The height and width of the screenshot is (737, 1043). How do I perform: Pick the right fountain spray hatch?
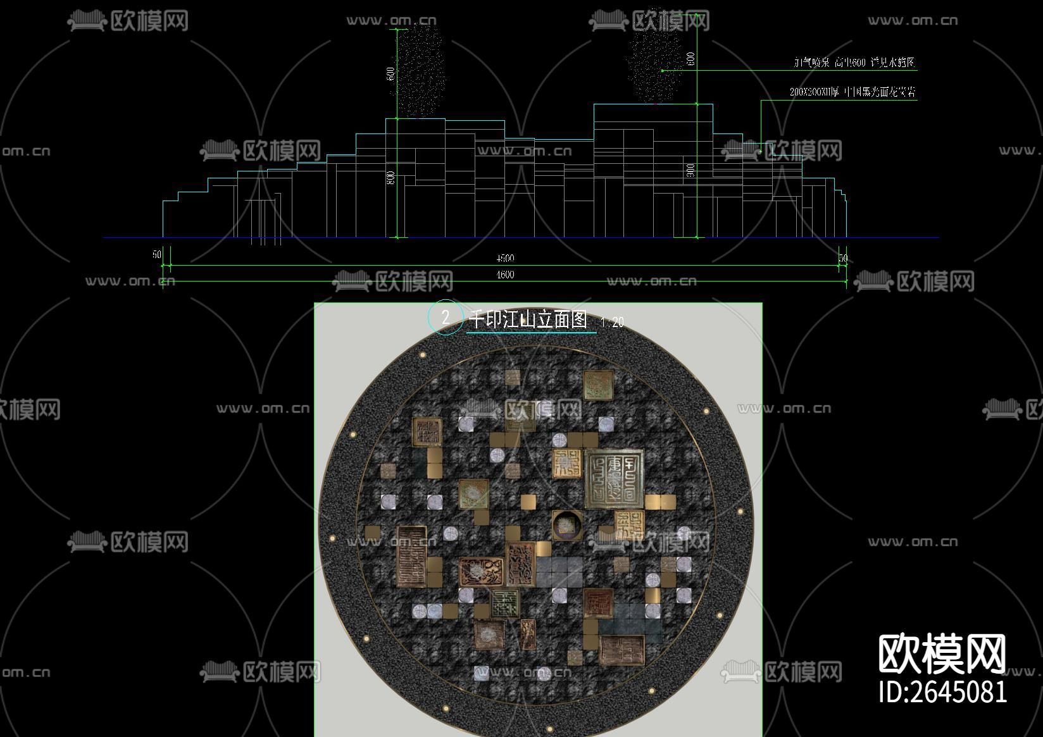(656, 57)
